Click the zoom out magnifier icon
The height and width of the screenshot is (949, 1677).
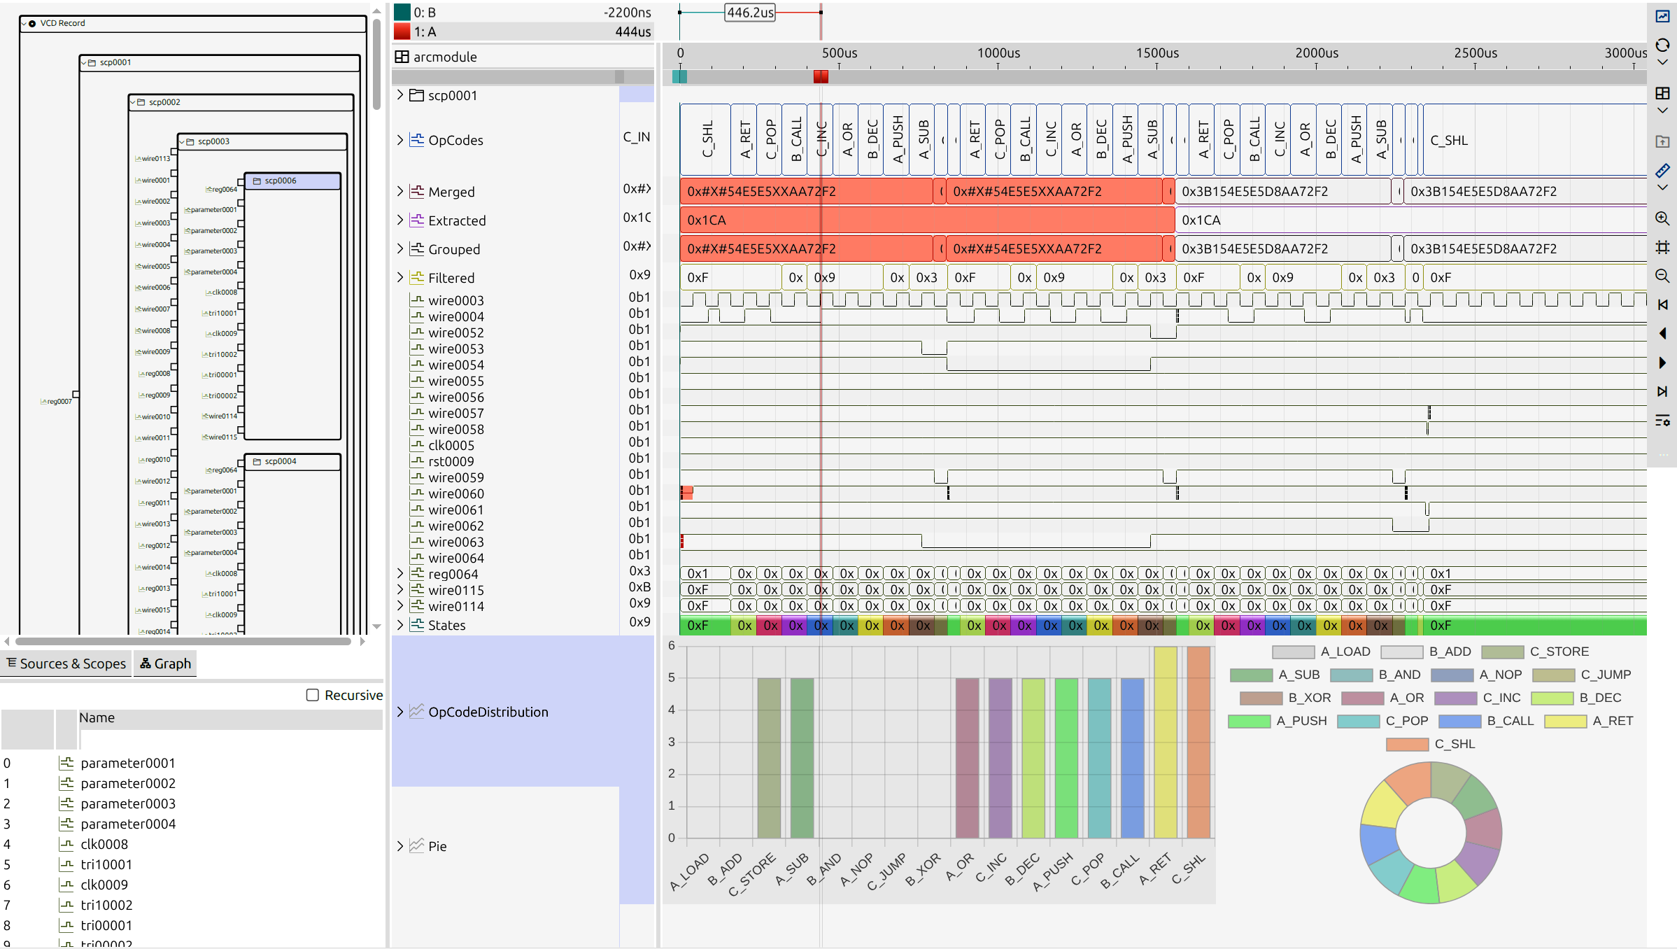1662,276
